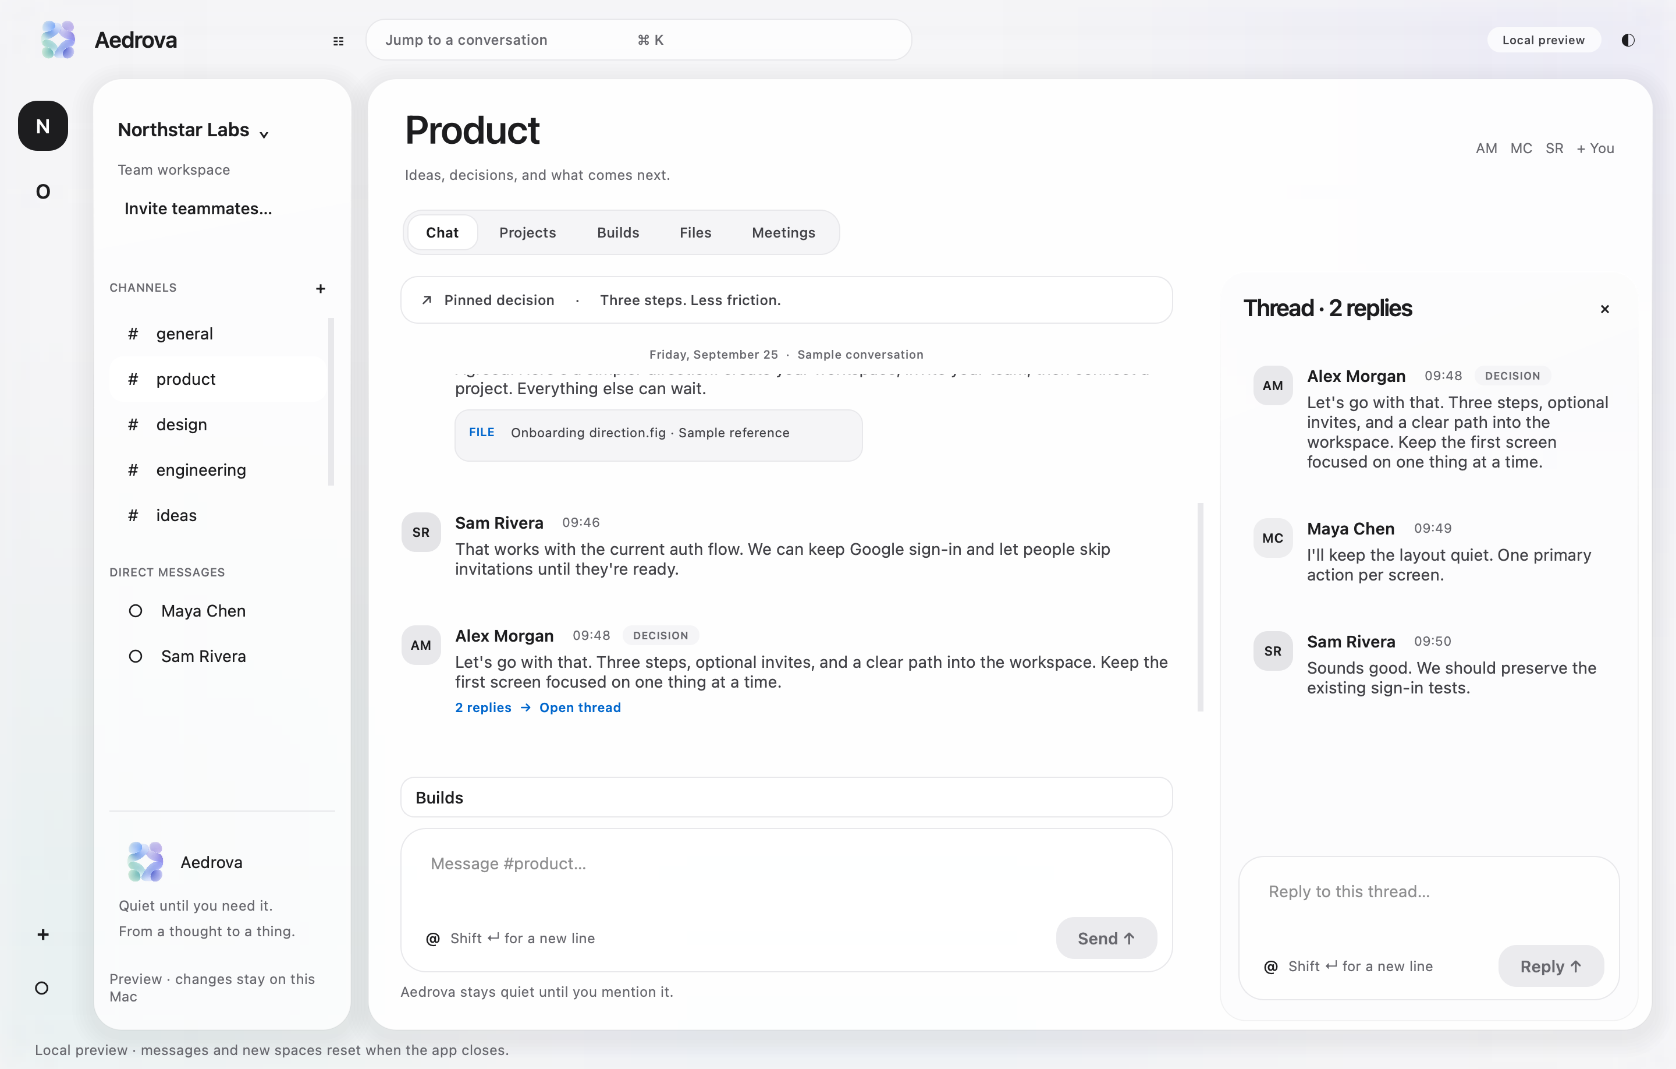This screenshot has width=1676, height=1069.
Task: Expand the Builds panel above the composer
Action: (x=786, y=798)
